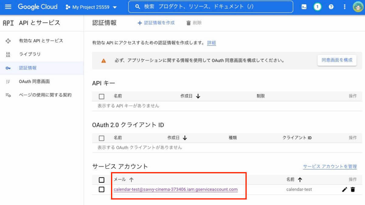Viewport: 365px width, 205px height.
Task: Open the more options three-dot menu
Action: [345, 6]
